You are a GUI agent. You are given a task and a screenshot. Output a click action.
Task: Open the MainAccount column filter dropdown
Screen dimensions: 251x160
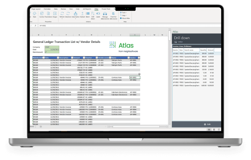(x=43, y=58)
